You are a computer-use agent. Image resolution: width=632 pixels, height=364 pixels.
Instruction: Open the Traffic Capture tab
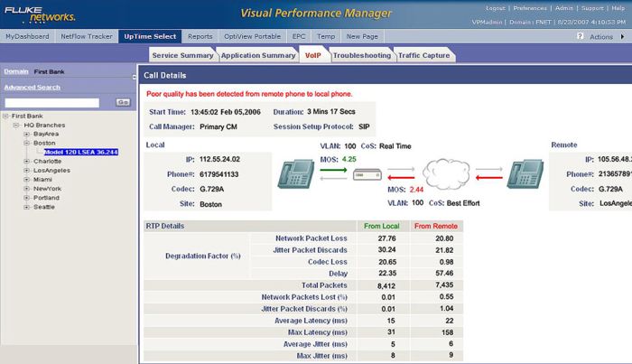coord(425,55)
